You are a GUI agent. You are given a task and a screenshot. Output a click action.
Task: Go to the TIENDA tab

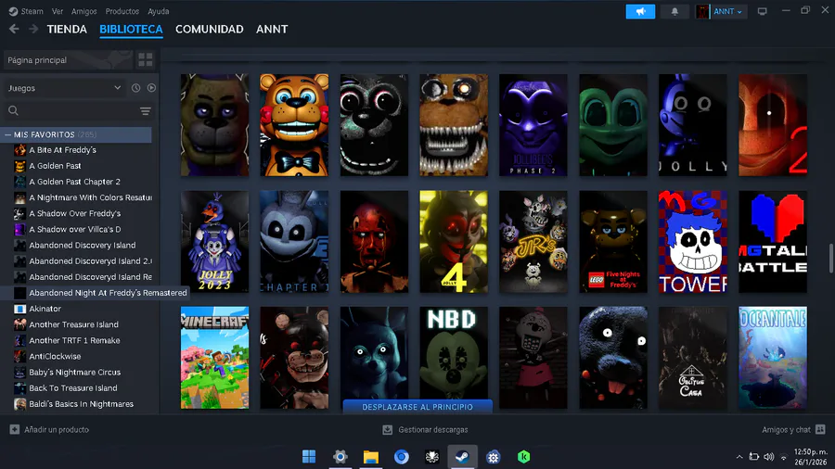coord(67,30)
